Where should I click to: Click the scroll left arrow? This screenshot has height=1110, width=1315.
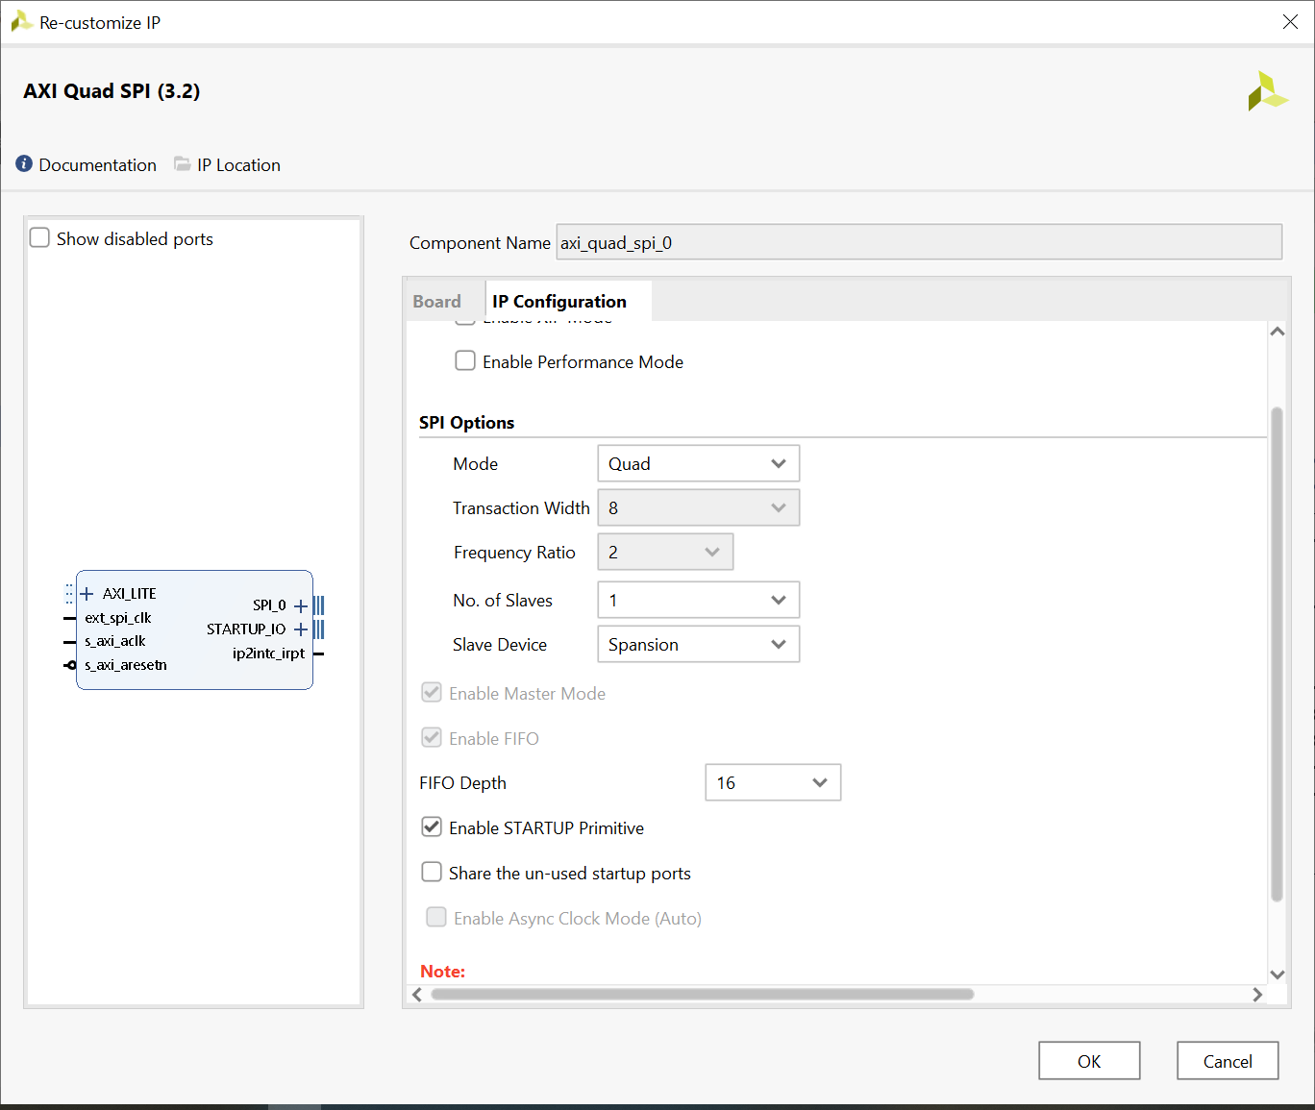(417, 995)
